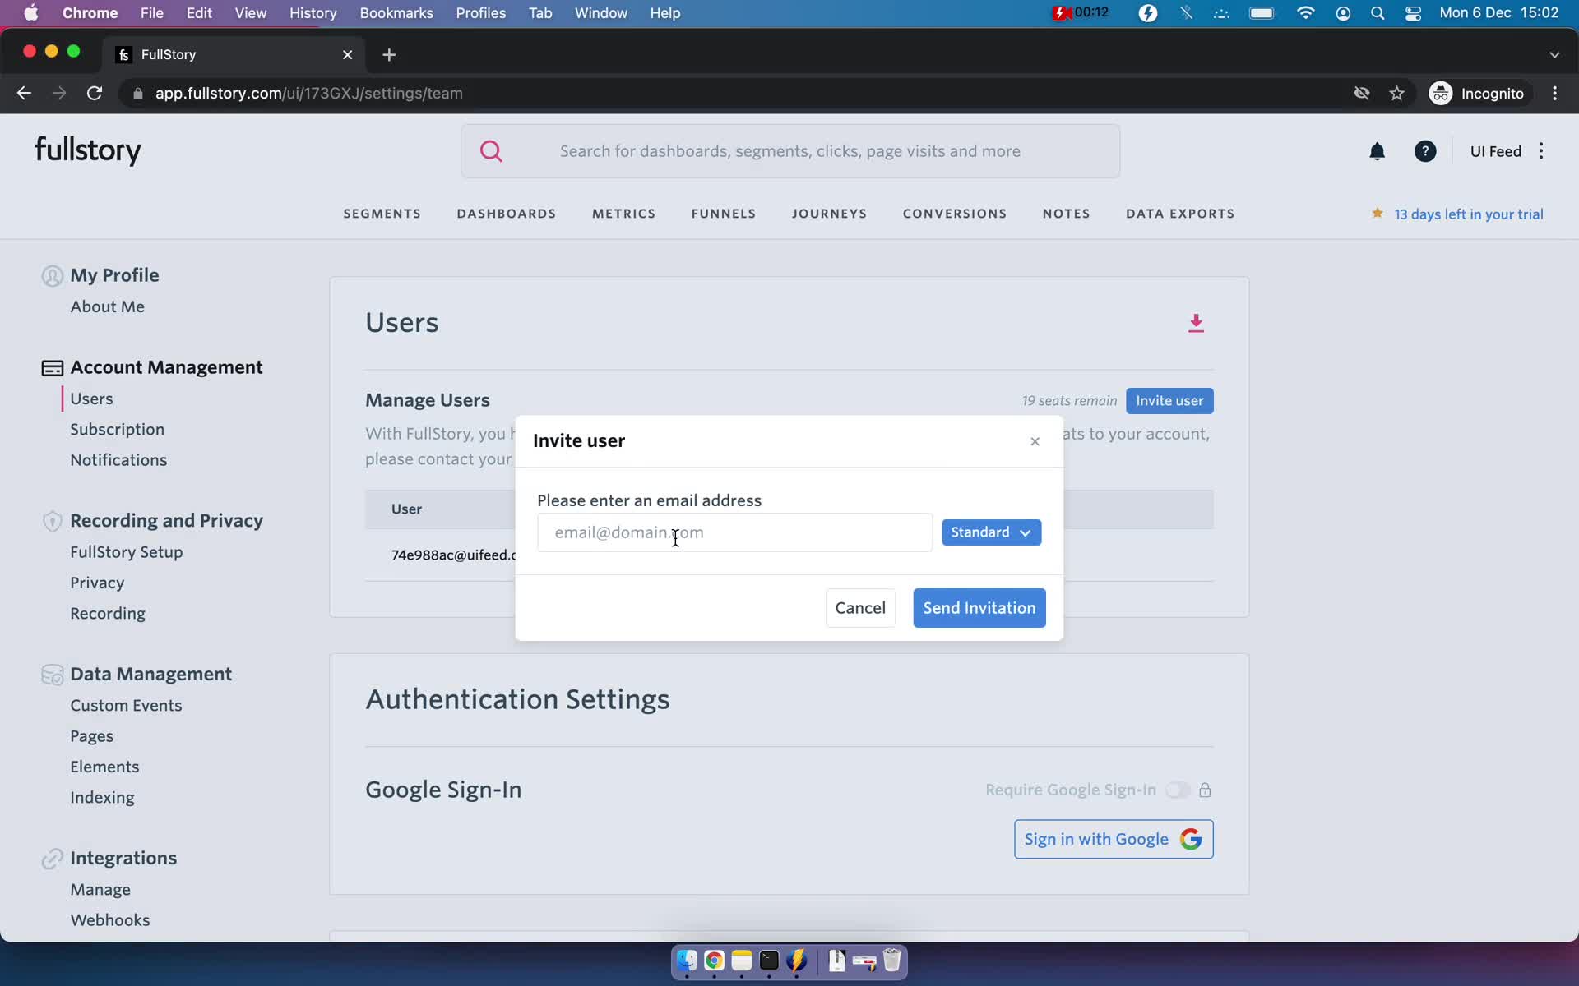
Task: Expand the Chrome tab search chevron
Action: point(1554,54)
